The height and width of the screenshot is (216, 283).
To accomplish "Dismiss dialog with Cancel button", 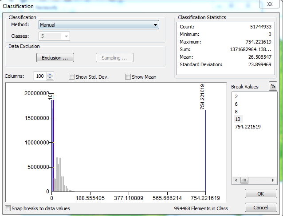I will (260, 208).
